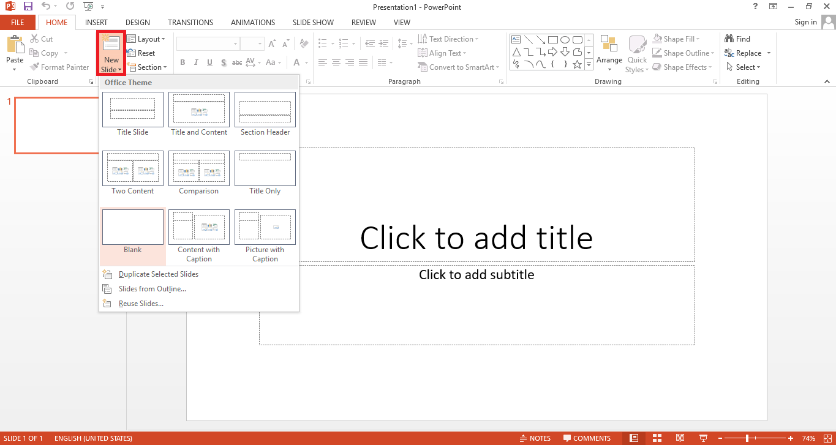Open PowerPoint Help question mark
Viewport: 836px width, 445px height.
point(755,6)
